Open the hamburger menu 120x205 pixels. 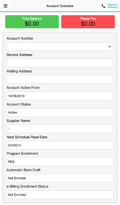tap(5, 6)
